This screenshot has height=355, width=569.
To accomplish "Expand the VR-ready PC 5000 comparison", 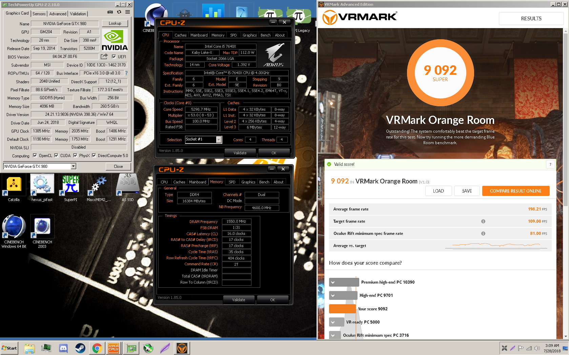I will pos(333,322).
